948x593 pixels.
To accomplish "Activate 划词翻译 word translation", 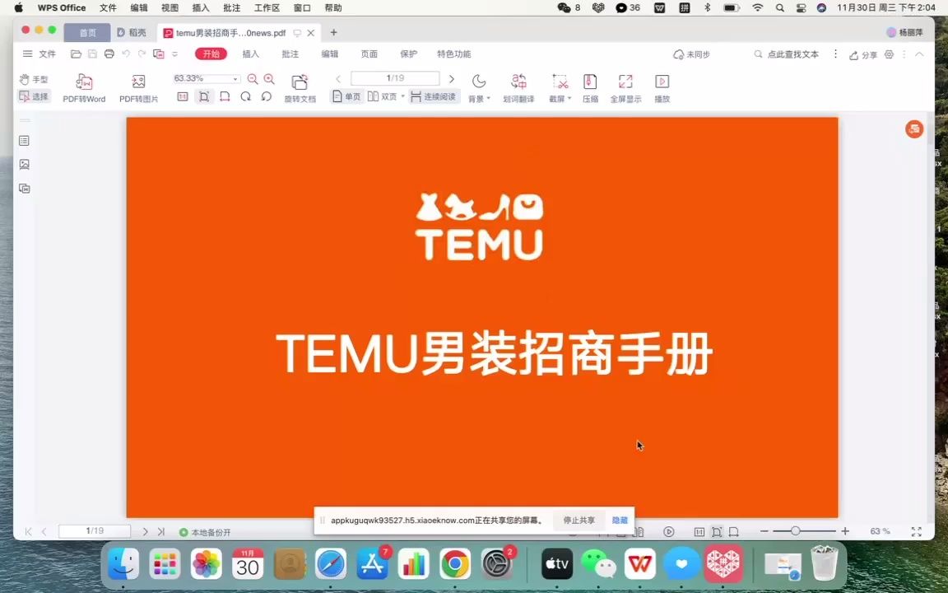I will click(x=518, y=88).
